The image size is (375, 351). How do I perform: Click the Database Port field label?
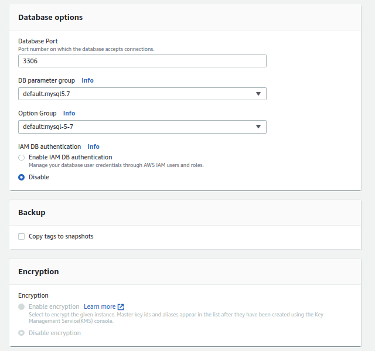[x=38, y=41]
